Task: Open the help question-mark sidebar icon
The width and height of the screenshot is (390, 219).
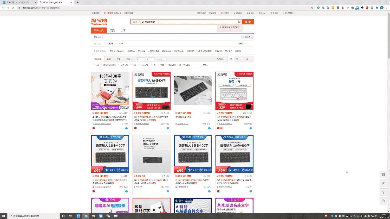Action: tap(383, 192)
